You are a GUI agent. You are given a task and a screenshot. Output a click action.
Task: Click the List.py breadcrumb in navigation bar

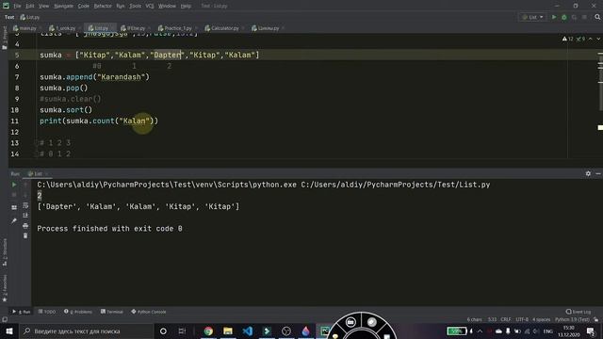tap(30, 17)
